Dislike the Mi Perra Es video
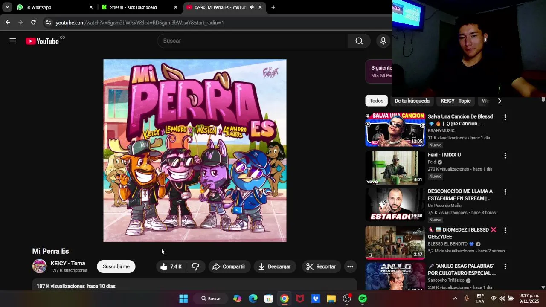 coord(195,266)
